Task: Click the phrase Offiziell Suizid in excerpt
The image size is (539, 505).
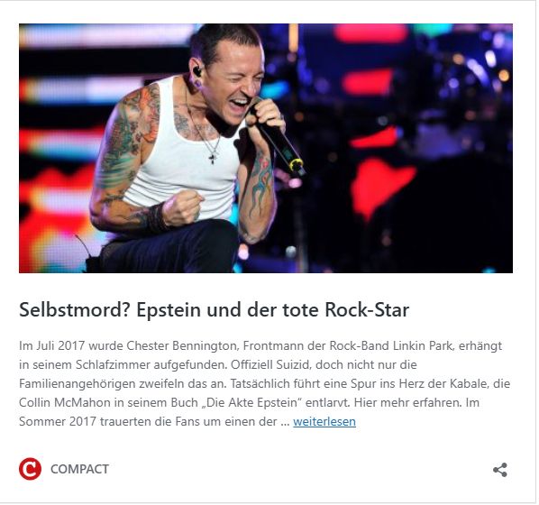Action: [270, 364]
